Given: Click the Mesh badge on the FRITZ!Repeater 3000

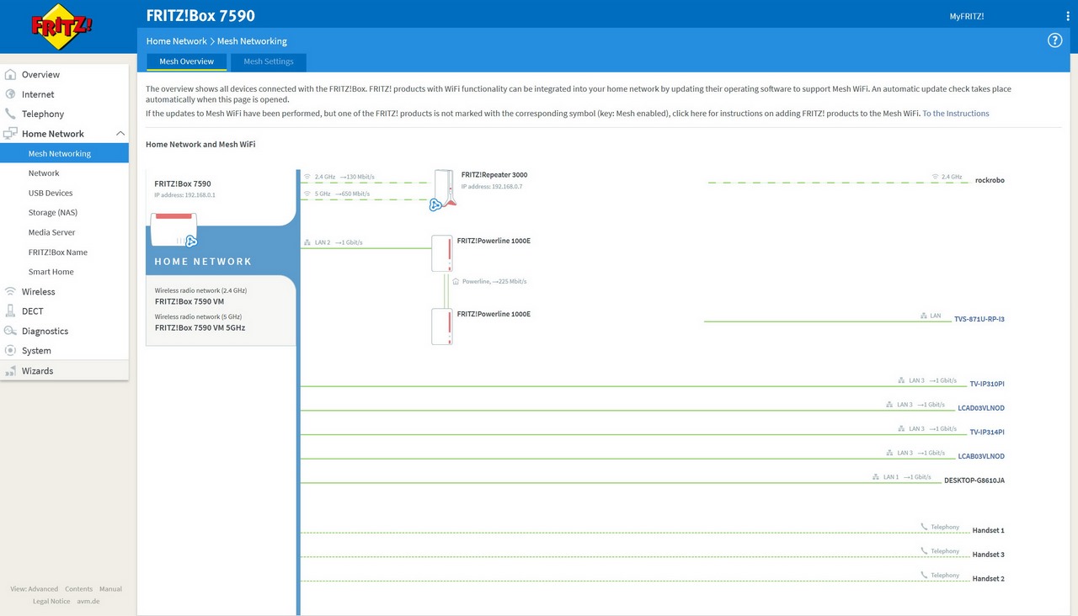Looking at the screenshot, I should pyautogui.click(x=435, y=204).
